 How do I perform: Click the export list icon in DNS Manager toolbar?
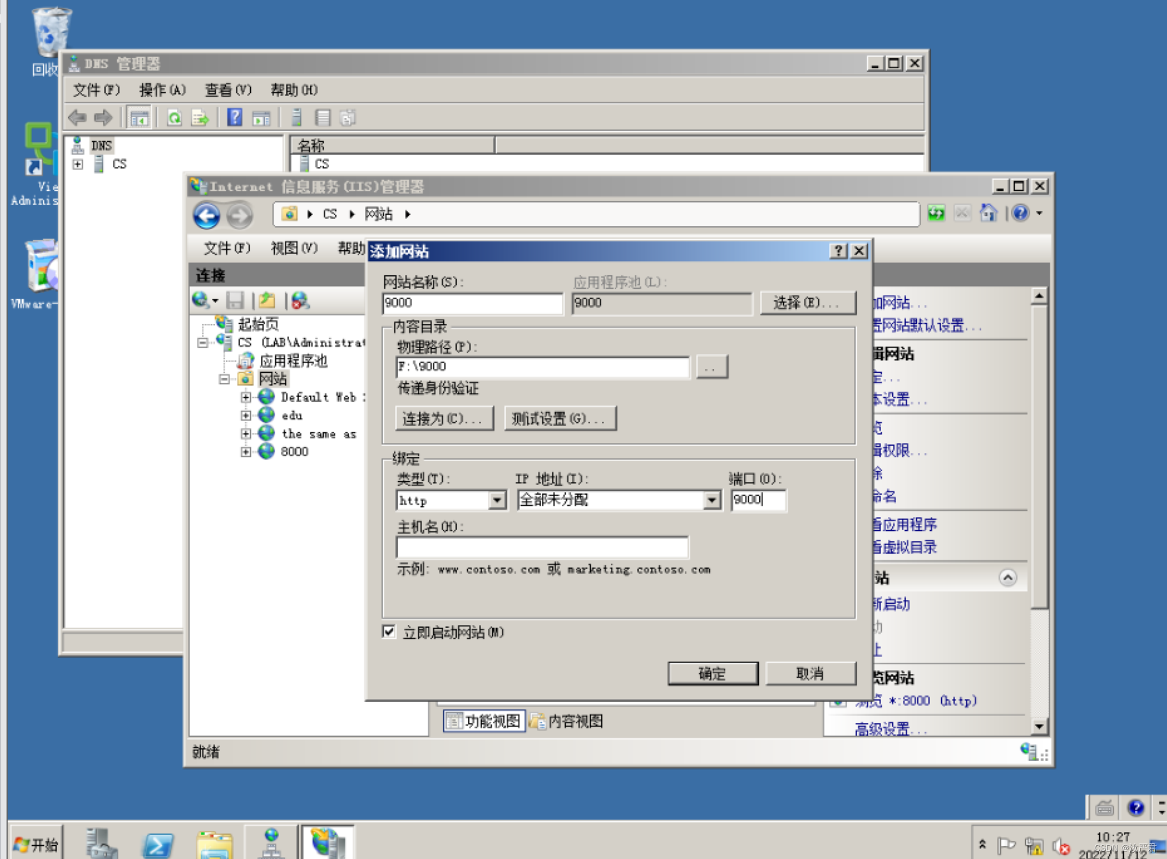pyautogui.click(x=200, y=117)
